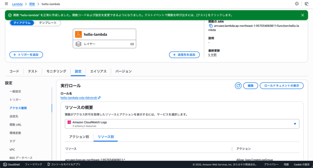Screen dimensions: 313x168
Task: Select 環境変数 in settings sidebar
Action: [x=15, y=133]
